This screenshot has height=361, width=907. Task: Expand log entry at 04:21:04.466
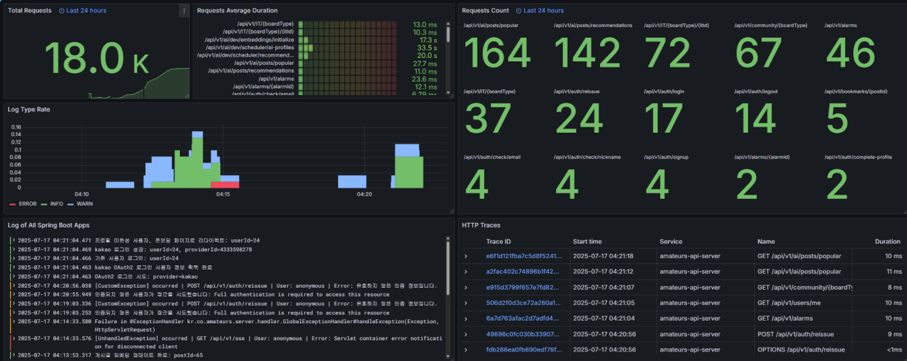click(x=13, y=258)
